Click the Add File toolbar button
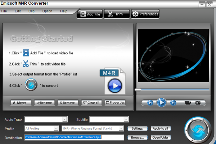 (90, 14)
